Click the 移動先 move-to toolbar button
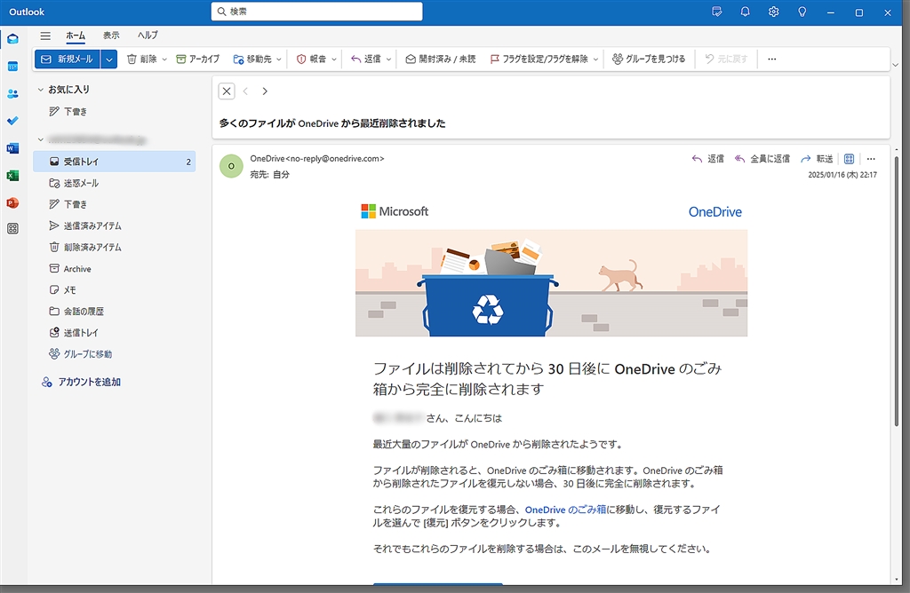Screen dimensions: 910x593 [x=252, y=59]
